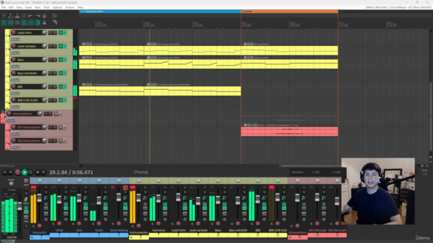This screenshot has width=433, height=243.
Task: Select the orange OUTRO region marker
Action: [x=290, y=11]
